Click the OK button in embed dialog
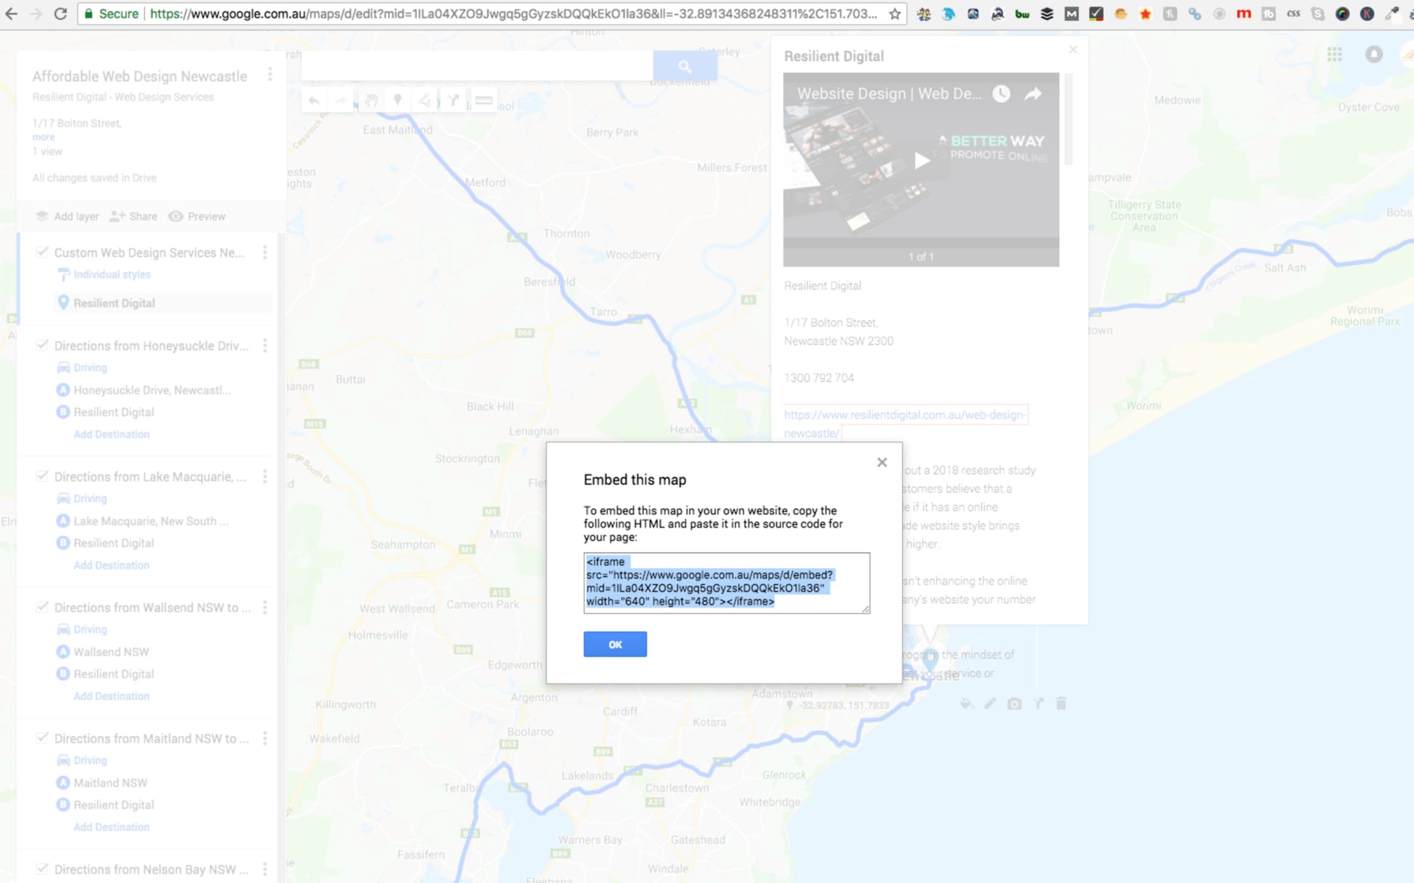Viewport: 1414px width, 883px height. click(x=615, y=644)
